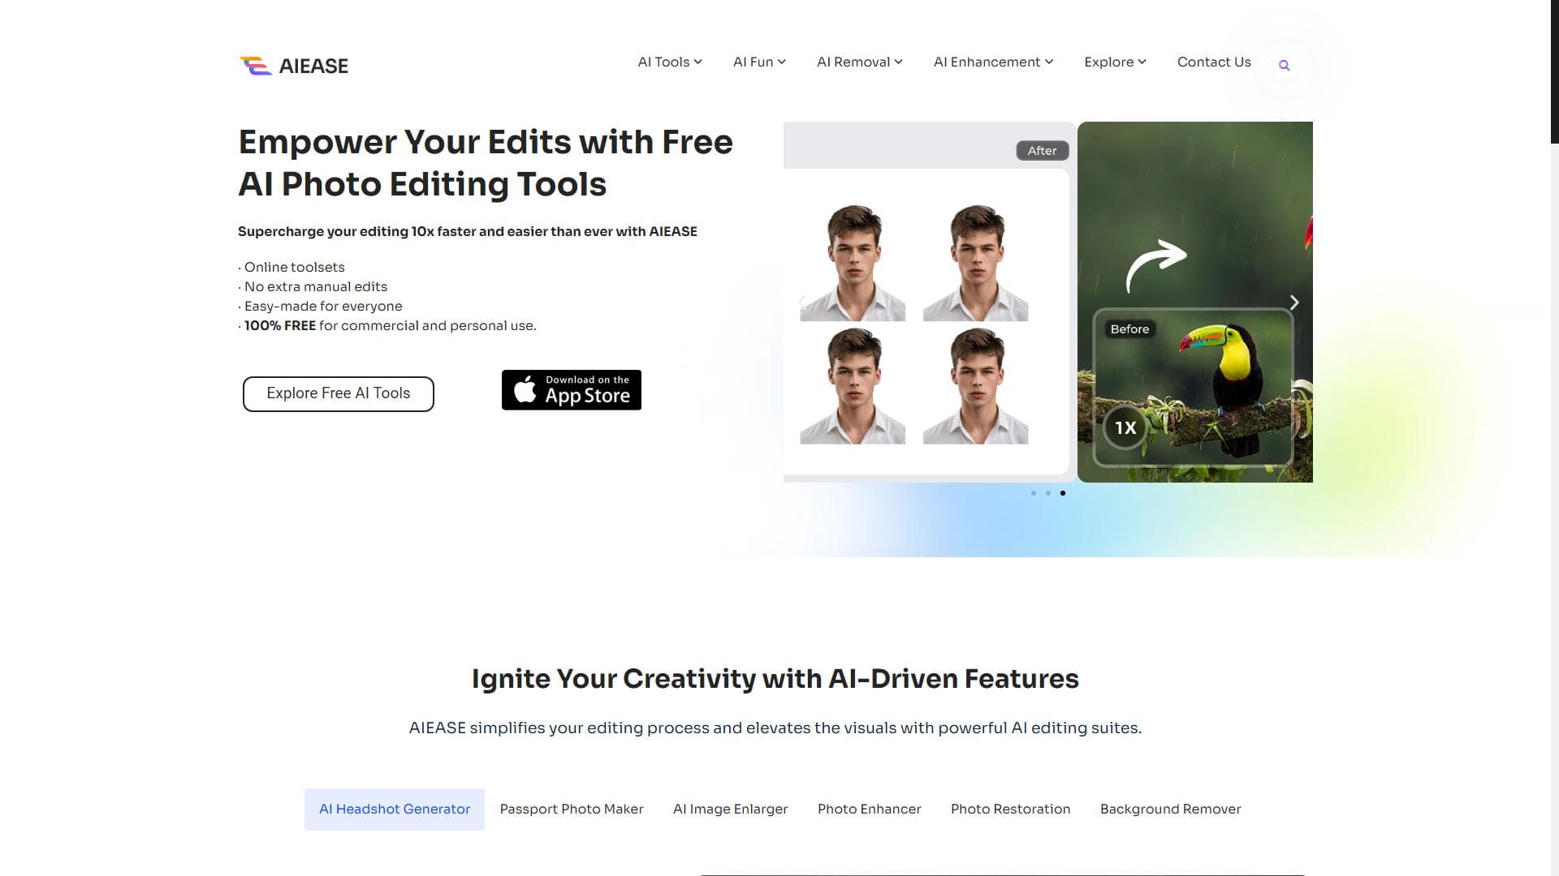Image resolution: width=1559 pixels, height=876 pixels.
Task: Switch to Passport Photo Maker tab
Action: (572, 809)
